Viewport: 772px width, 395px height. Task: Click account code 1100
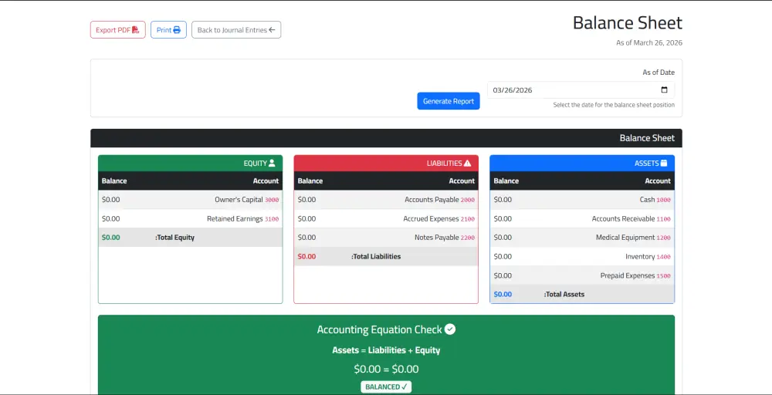coord(664,219)
